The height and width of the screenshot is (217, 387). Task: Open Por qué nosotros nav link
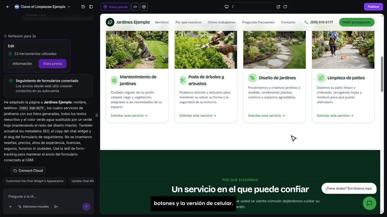188,22
